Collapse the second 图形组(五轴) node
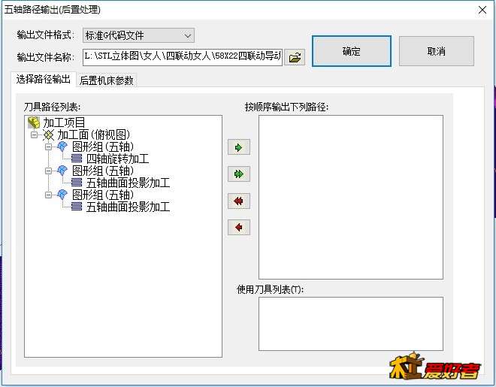This screenshot has width=496, height=387. coord(48,171)
